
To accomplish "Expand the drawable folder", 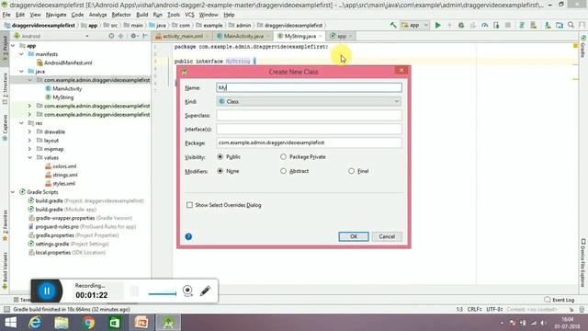I will coord(30,131).
